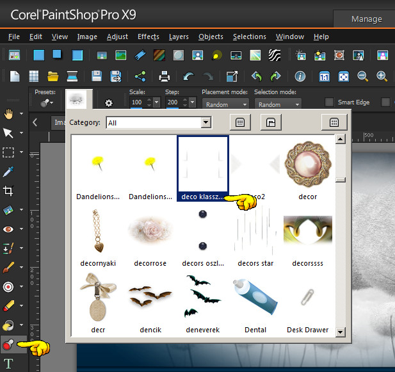395x372 pixels.
Task: Select the Pan hand tool
Action: click(x=8, y=115)
